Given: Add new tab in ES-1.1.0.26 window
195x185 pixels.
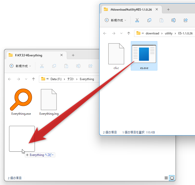Looking at the screenshot, I should [168, 9].
